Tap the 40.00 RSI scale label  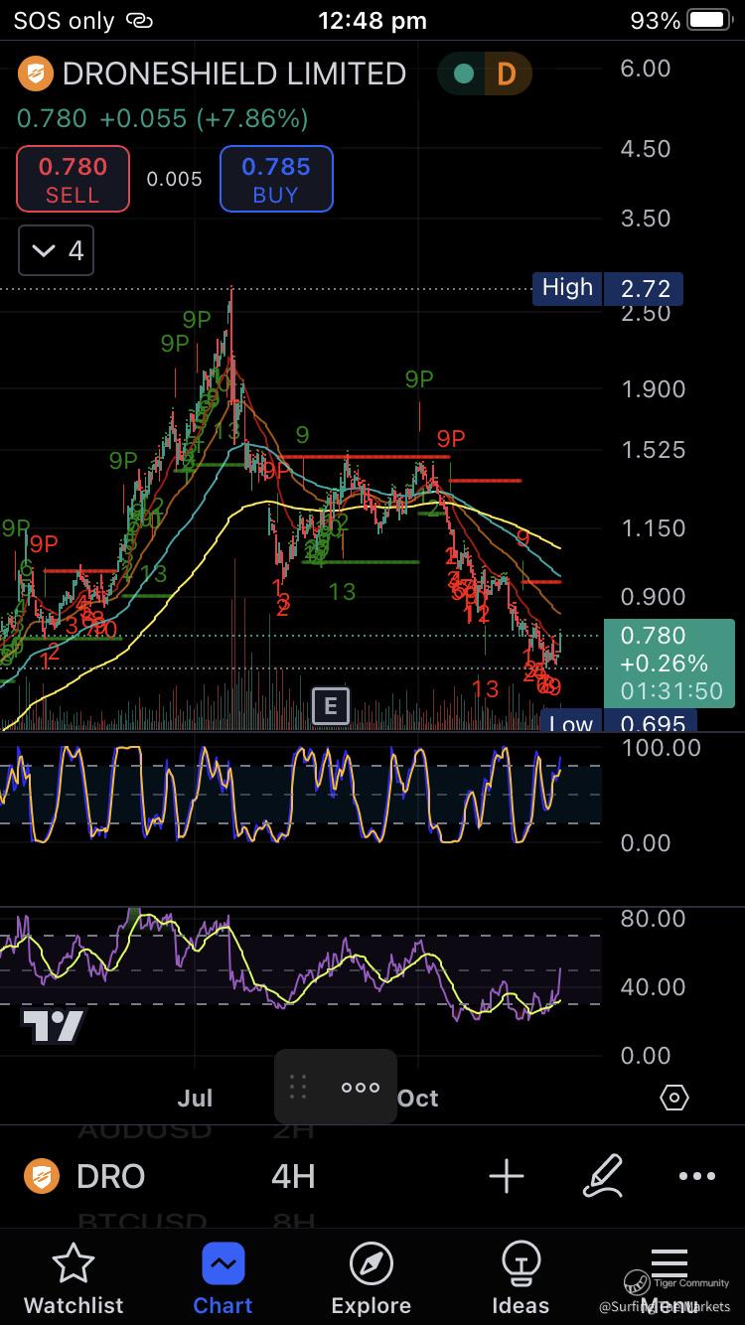pos(653,986)
